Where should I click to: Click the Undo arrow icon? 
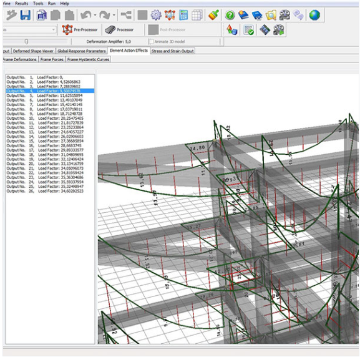pyautogui.click(x=86, y=15)
